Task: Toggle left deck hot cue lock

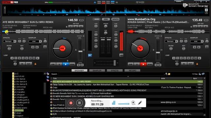Action: tap(67, 27)
